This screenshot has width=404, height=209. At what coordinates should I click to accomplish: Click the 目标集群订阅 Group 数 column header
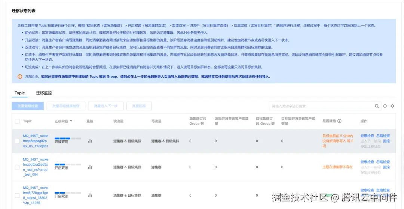(265, 121)
